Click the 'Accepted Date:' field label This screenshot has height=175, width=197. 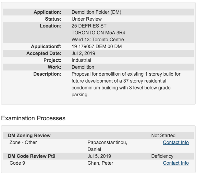(44, 53)
